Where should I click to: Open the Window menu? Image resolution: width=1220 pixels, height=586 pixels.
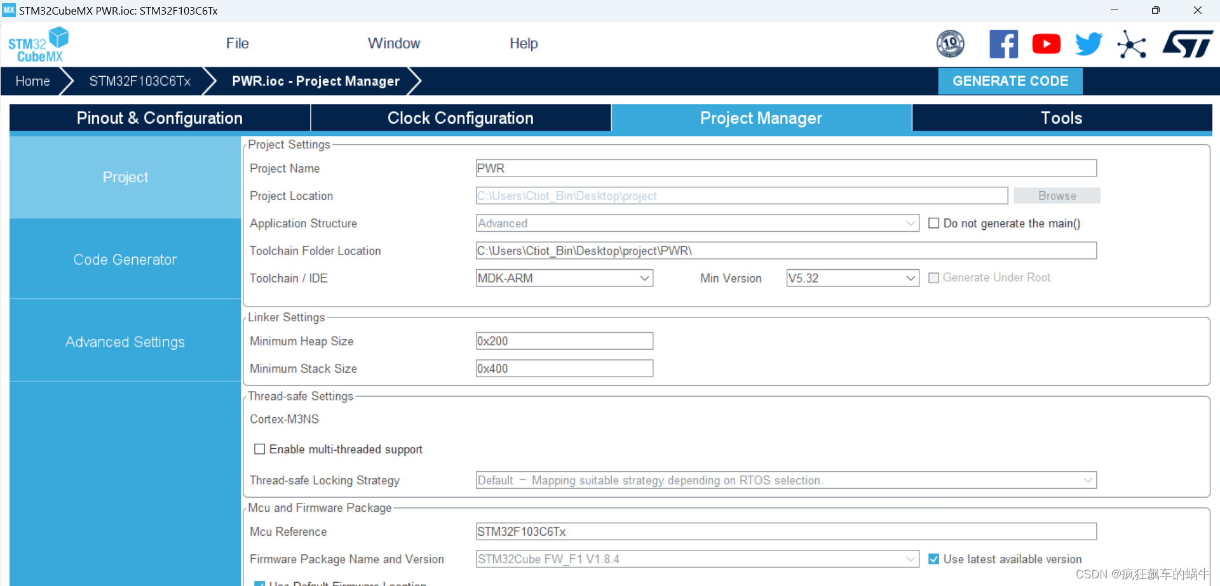[394, 43]
